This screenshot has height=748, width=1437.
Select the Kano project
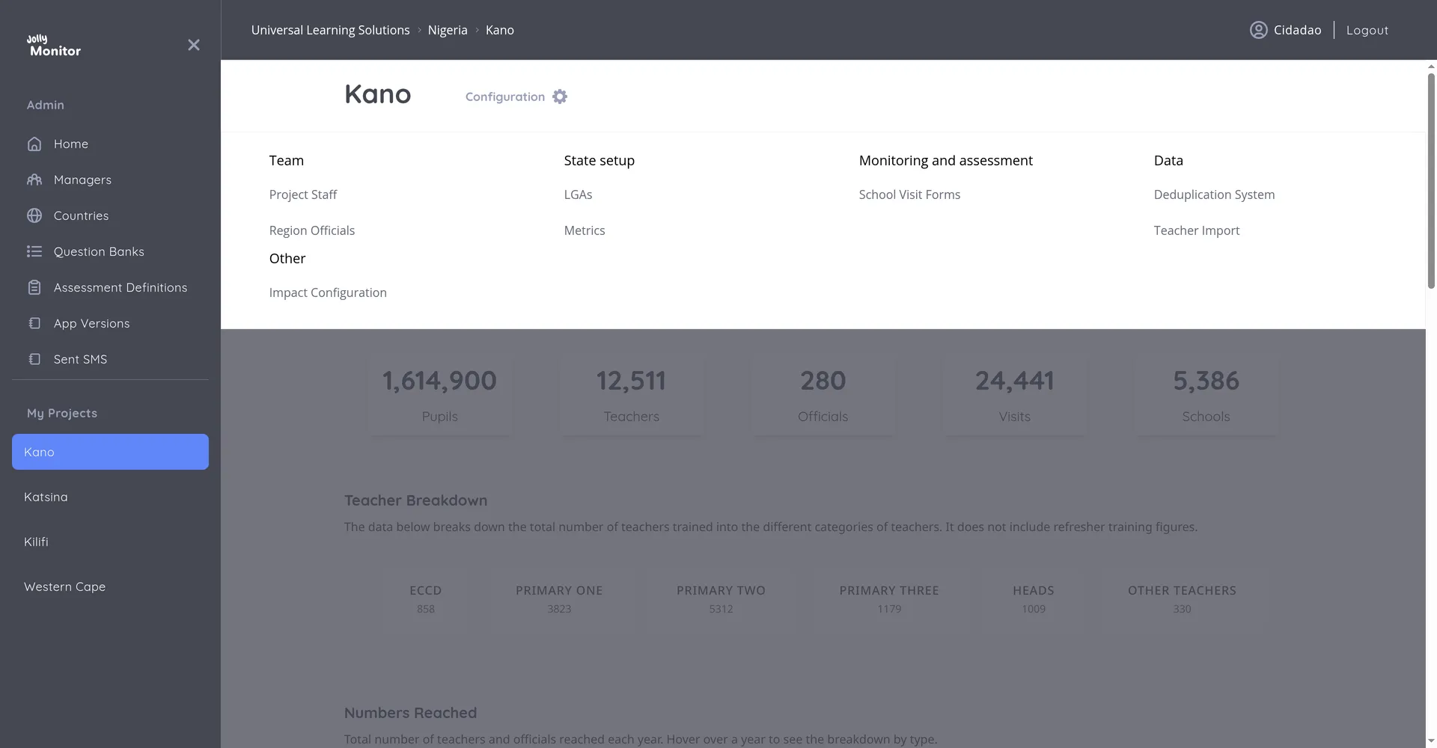(110, 452)
